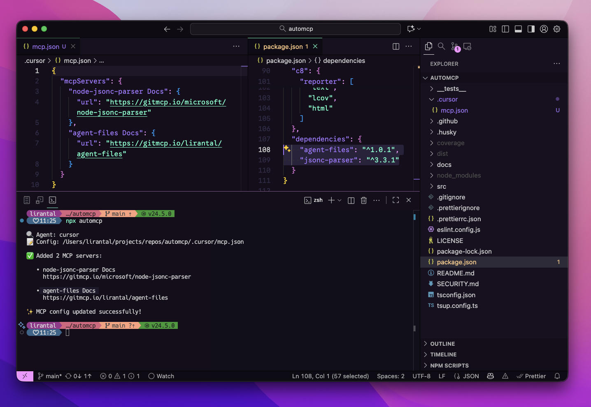
Task: Open more actions for mcp.json editor group
Action: pyautogui.click(x=236, y=46)
